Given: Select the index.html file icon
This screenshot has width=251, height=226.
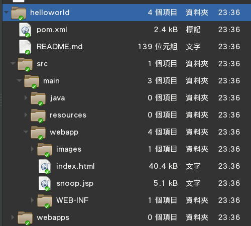Looking at the screenshot, I should (x=45, y=167).
